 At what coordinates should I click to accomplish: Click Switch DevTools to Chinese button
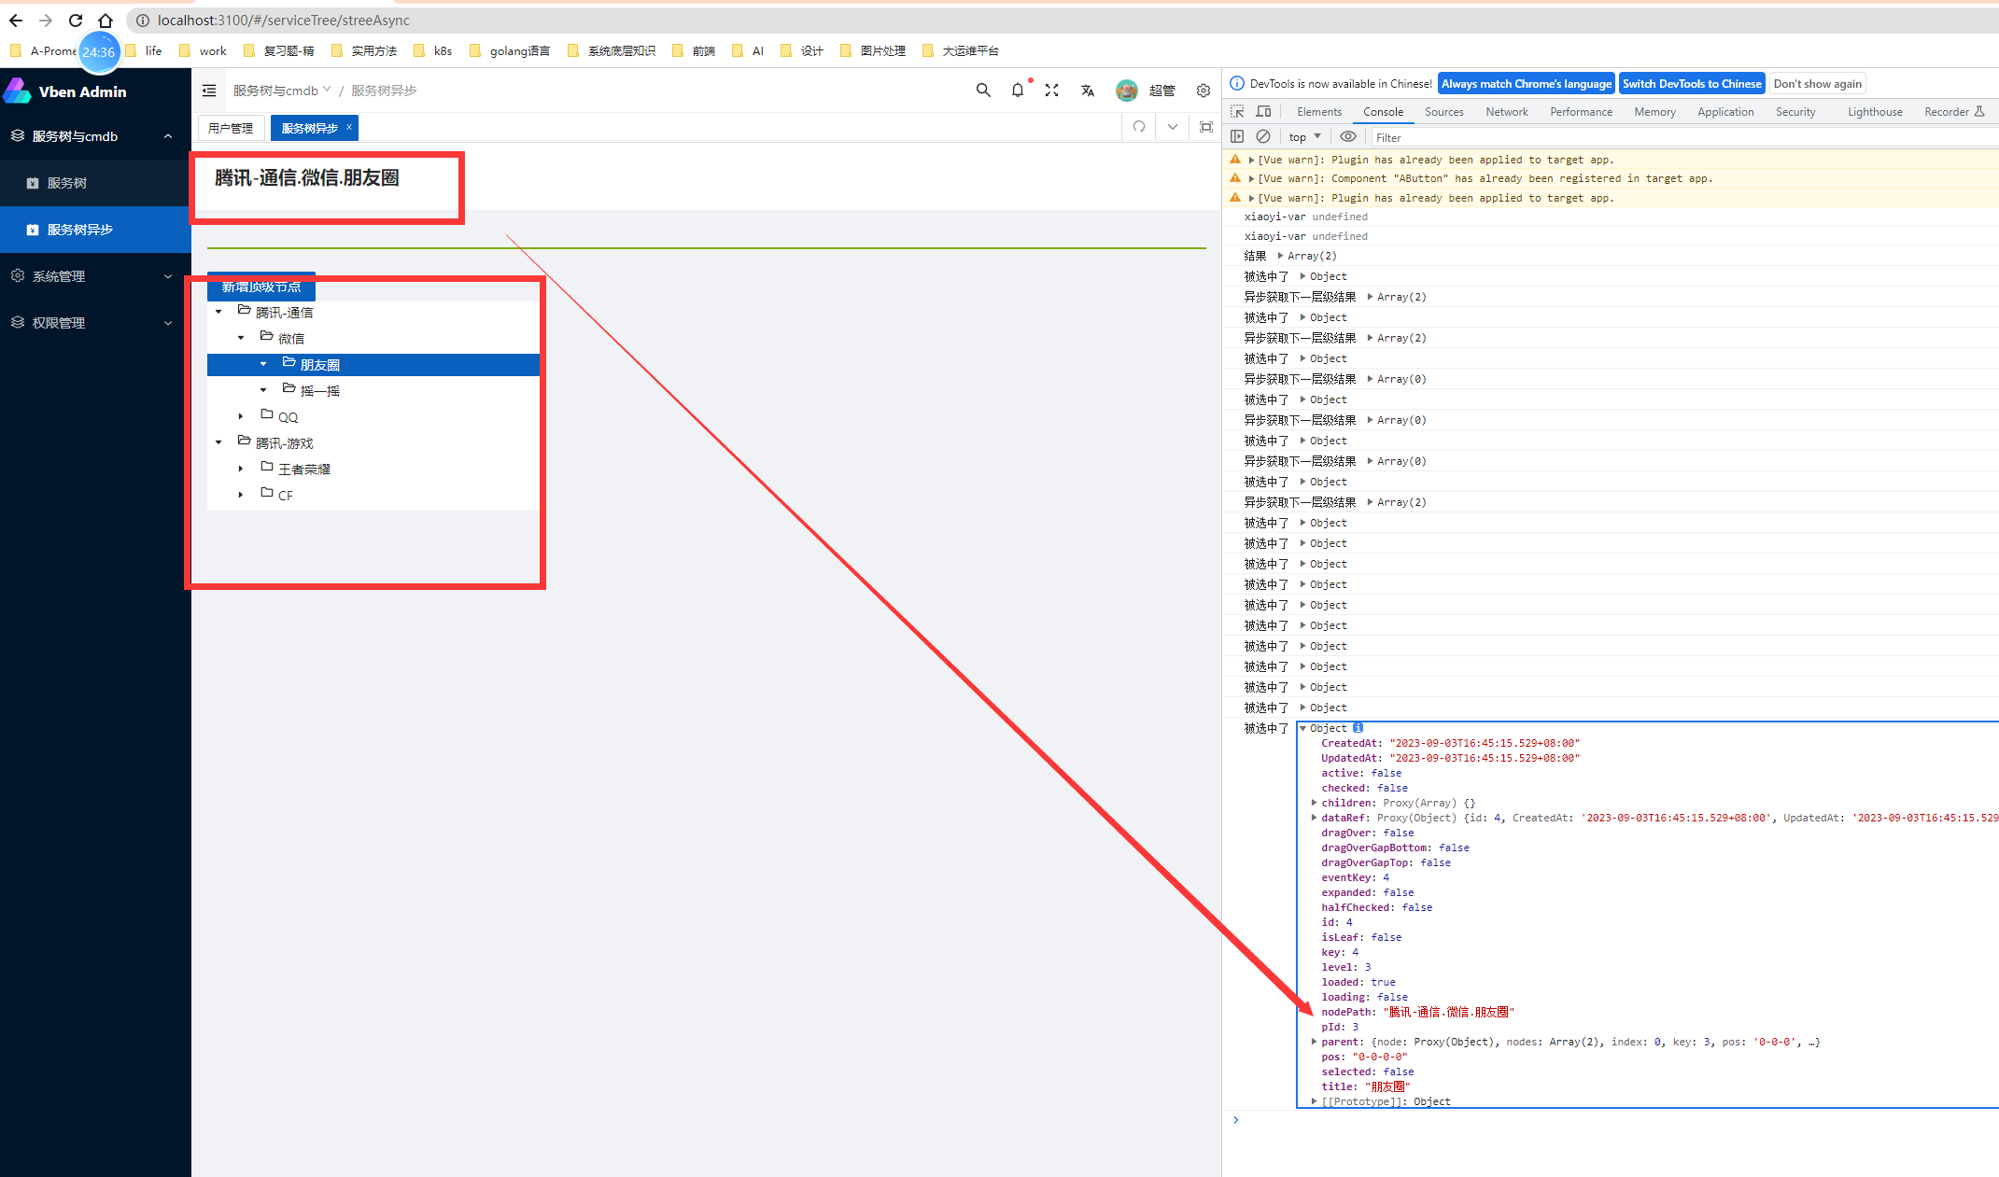pos(1692,84)
